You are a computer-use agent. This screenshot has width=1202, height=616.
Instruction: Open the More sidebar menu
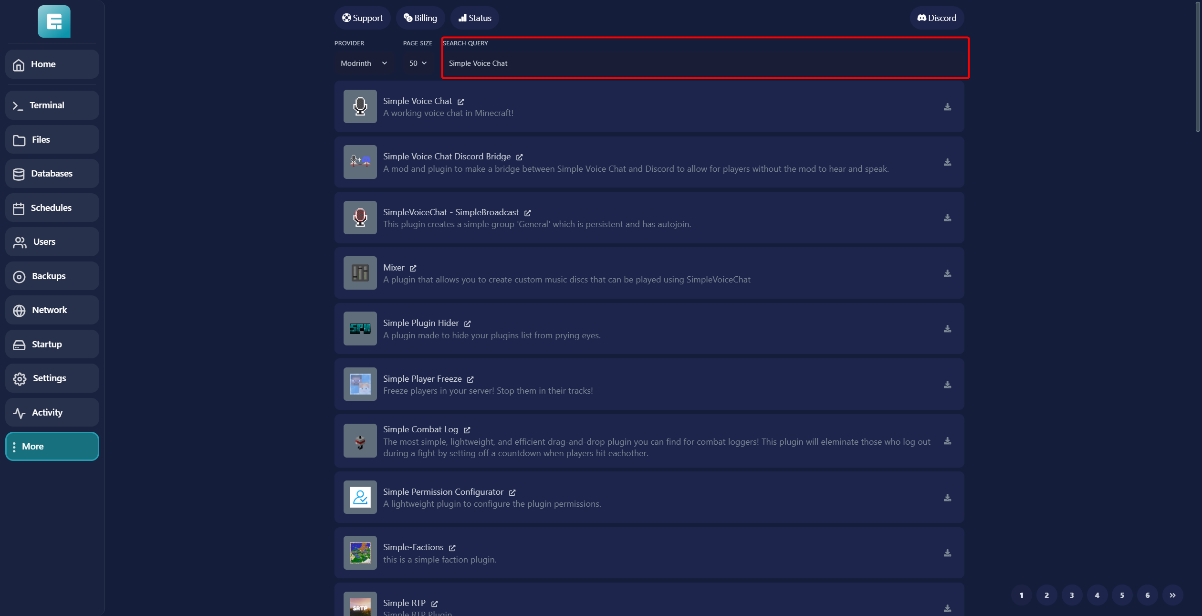pos(52,447)
